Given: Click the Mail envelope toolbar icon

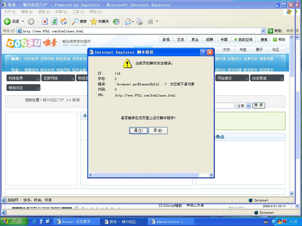Looking at the screenshot, I should click(128, 21).
